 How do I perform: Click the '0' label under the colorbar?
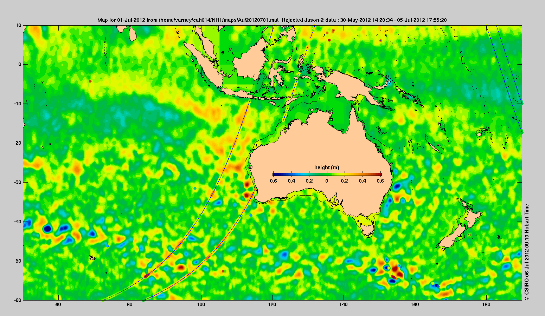click(327, 181)
